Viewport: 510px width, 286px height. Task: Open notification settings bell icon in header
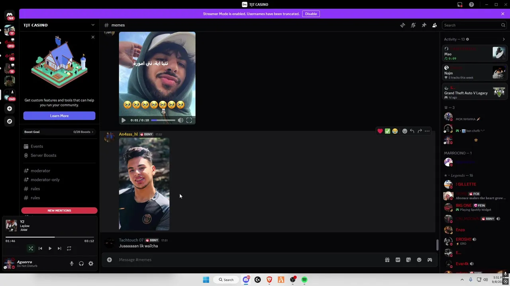click(413, 25)
